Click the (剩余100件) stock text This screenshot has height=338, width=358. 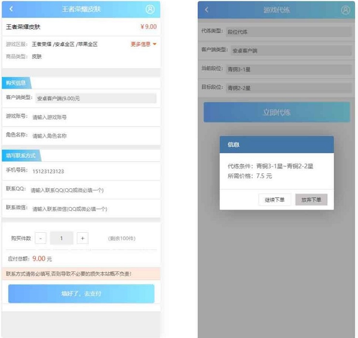click(x=122, y=239)
